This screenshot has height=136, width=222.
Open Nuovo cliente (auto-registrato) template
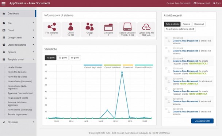click(x=17, y=87)
